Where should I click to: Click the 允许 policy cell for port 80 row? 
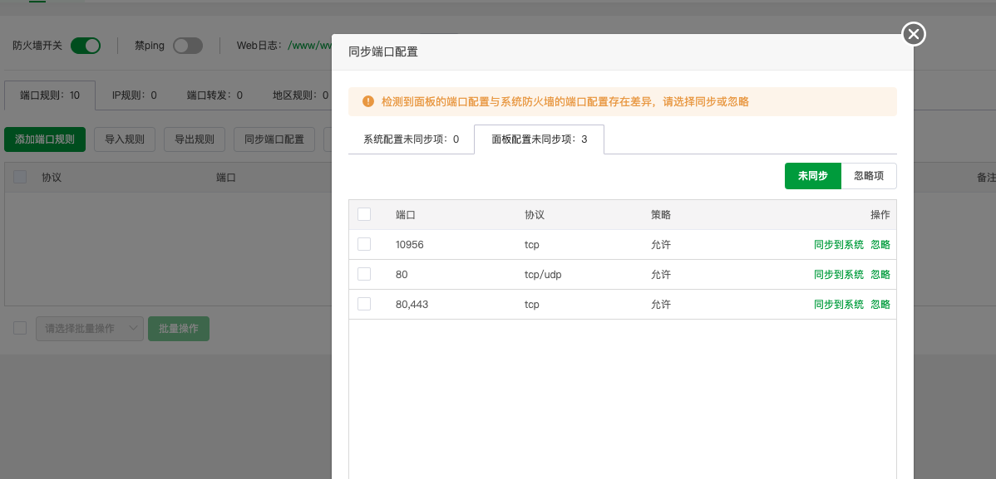pos(661,274)
